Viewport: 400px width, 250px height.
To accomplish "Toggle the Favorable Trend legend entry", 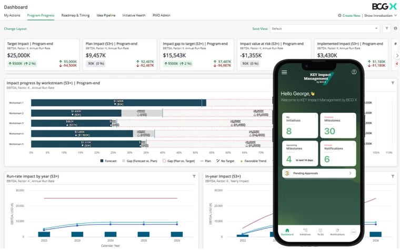I will [253, 161].
